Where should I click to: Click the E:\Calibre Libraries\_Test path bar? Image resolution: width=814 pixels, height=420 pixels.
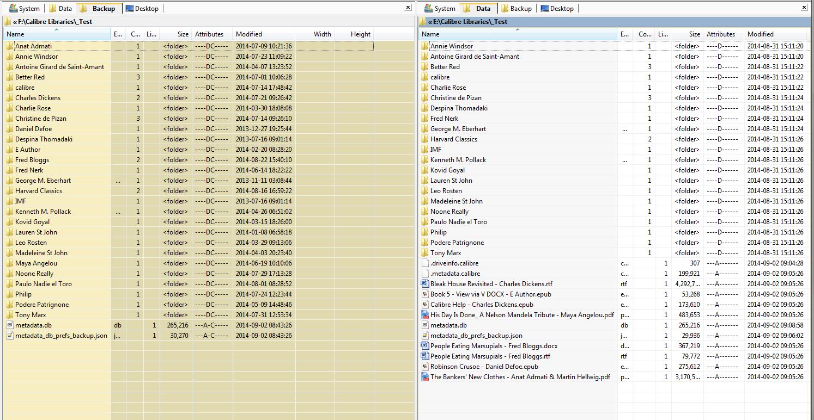coord(613,22)
